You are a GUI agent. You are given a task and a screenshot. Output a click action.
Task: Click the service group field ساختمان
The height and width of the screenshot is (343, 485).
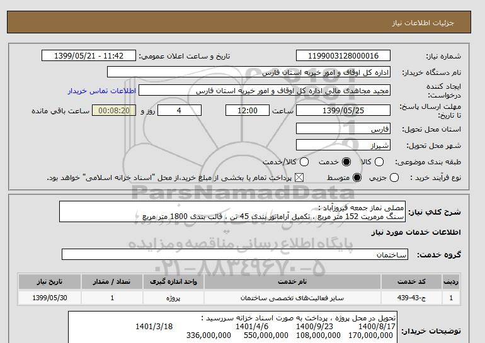tap(235, 255)
